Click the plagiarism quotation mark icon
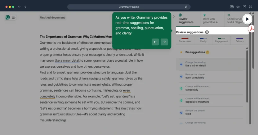Image resolution: width=258 pixels, height=135 pixels. [x=229, y=15]
